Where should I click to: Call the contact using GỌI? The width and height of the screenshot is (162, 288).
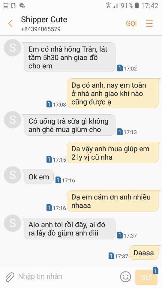(131, 23)
